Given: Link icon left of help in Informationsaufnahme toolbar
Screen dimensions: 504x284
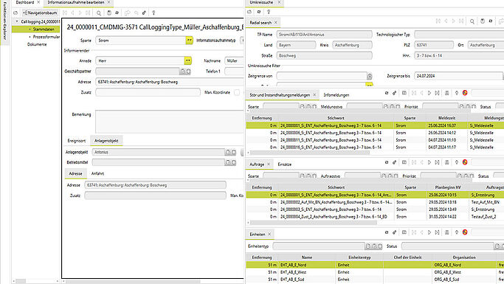Looking at the screenshot, I should pos(144,13).
